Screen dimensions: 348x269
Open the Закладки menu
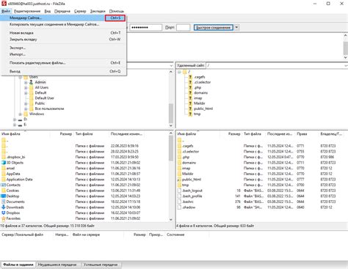tap(98, 11)
